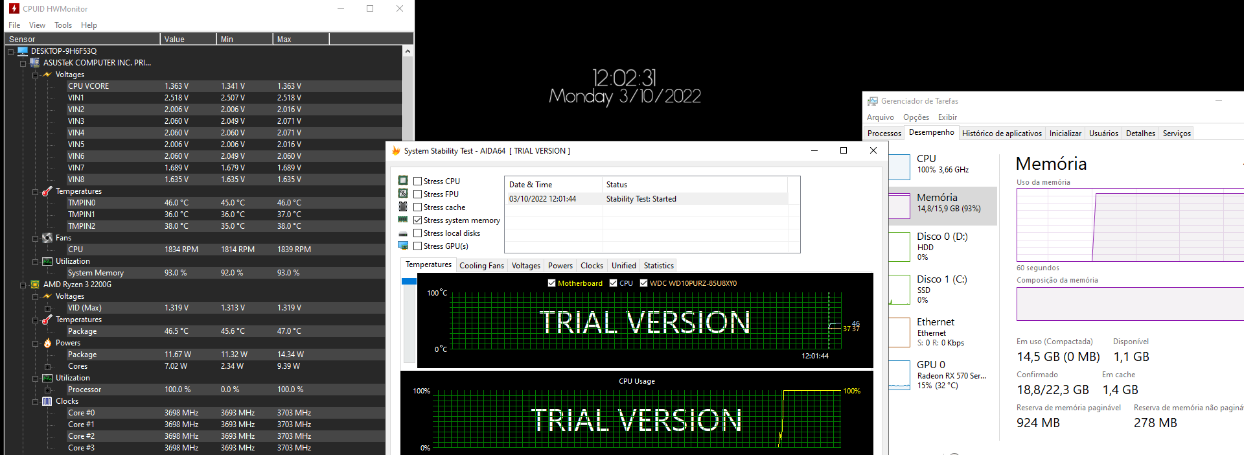
Task: Select Disco 0 (D:) in the performance list
Action: point(943,247)
